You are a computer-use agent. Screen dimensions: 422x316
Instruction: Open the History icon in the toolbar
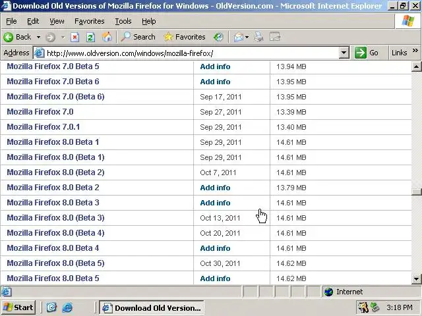pos(218,37)
